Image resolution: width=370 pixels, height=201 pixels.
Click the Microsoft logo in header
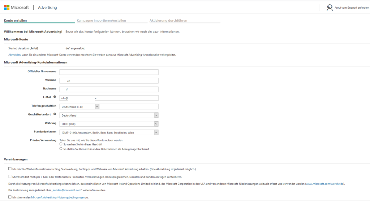coord(17,7)
